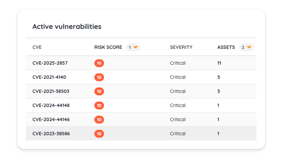Click risk score badge for CVE-2021-4140
Image resolution: width=282 pixels, height=158 pixels.
click(99, 77)
